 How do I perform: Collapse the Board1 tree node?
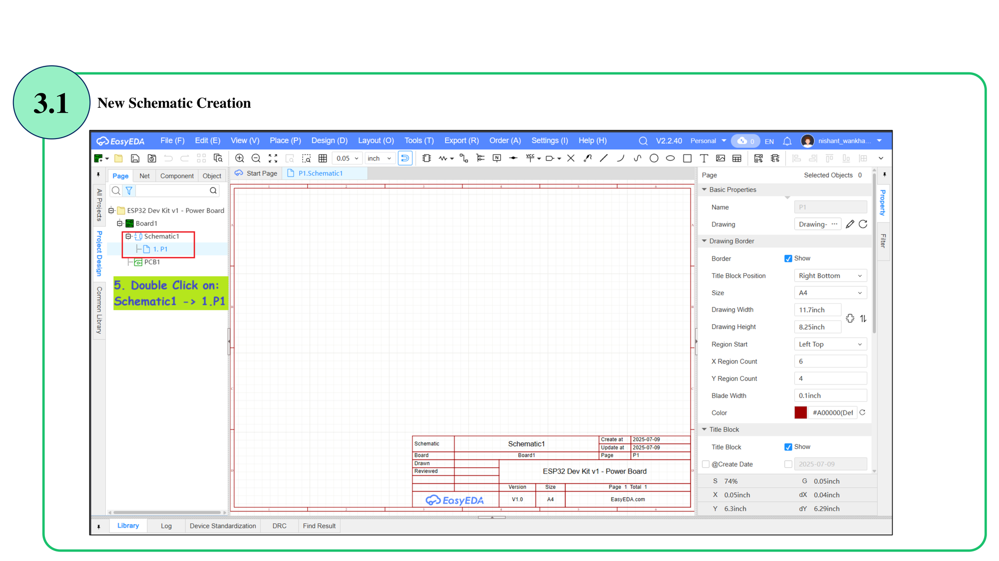click(119, 223)
